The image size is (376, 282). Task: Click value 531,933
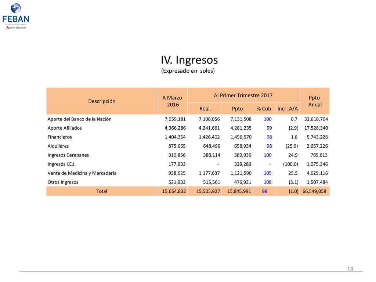pyautogui.click(x=177, y=182)
